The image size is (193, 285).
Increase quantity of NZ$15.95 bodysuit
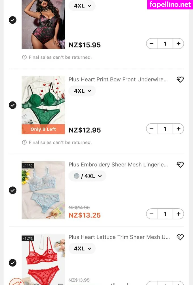pos(179,44)
